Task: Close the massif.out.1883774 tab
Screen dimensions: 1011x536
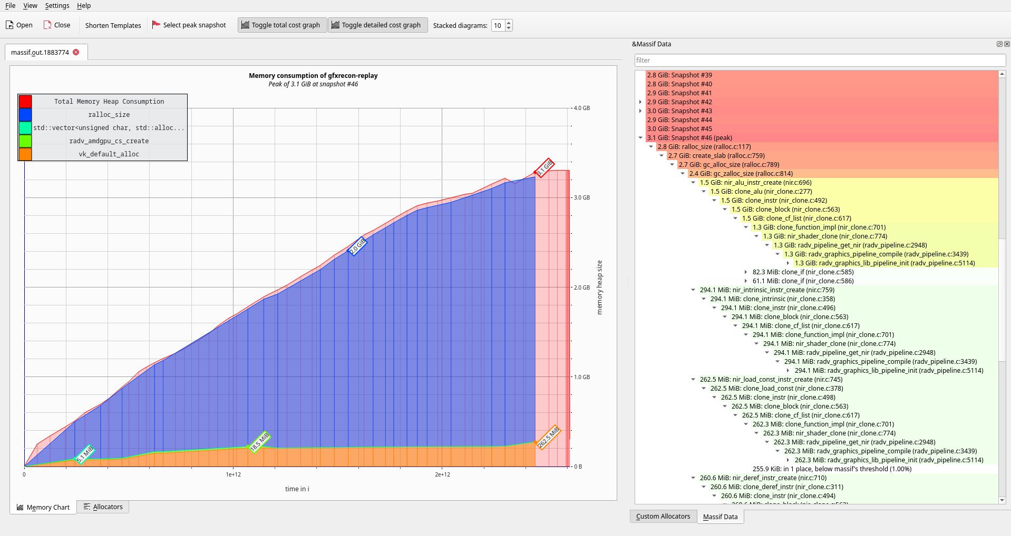Action: click(76, 52)
